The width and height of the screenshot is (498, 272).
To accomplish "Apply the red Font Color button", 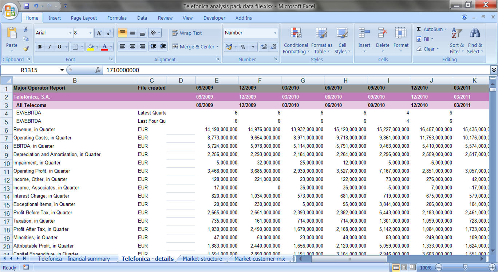I will pos(105,47).
